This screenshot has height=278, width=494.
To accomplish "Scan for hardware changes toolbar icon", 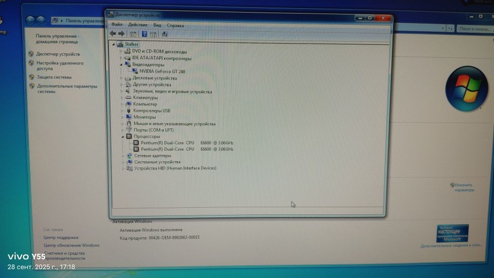I will (x=165, y=34).
